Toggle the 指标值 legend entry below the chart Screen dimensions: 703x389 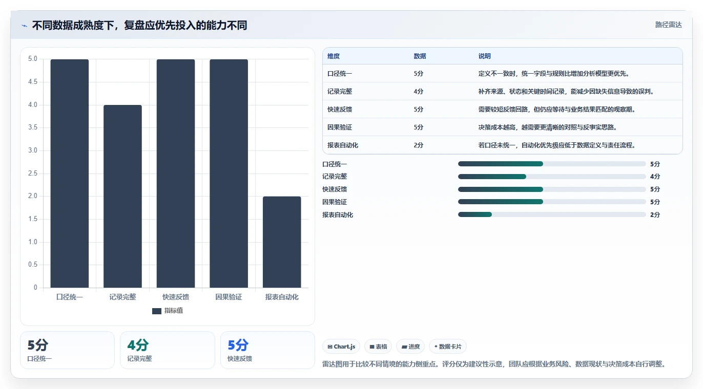(x=168, y=311)
